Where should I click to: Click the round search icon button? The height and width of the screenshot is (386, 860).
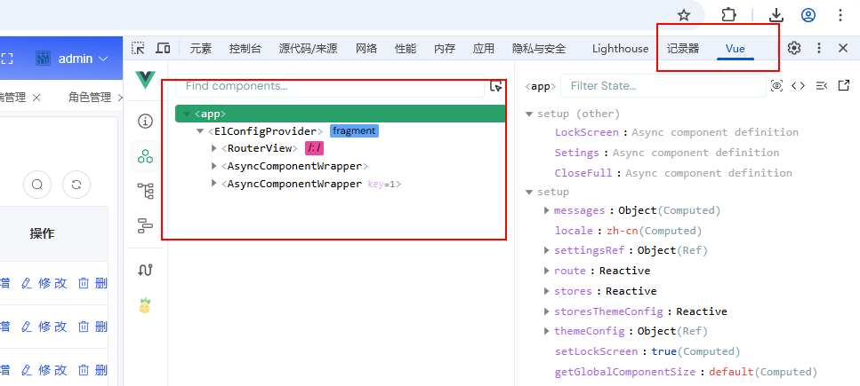tap(37, 185)
